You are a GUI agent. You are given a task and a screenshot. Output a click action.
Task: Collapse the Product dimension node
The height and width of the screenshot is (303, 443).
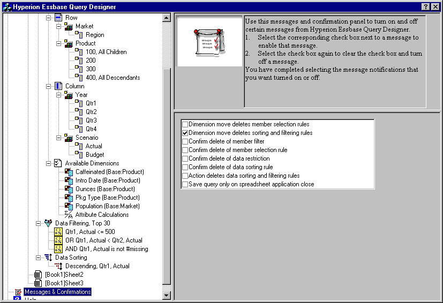coord(59,43)
